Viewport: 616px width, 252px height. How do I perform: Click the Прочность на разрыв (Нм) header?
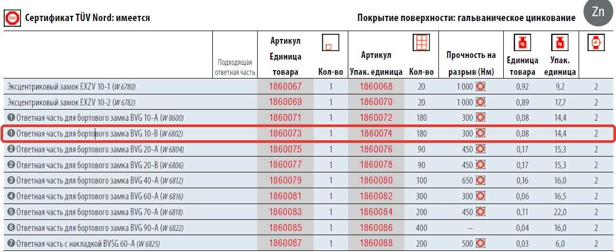tap(471, 63)
